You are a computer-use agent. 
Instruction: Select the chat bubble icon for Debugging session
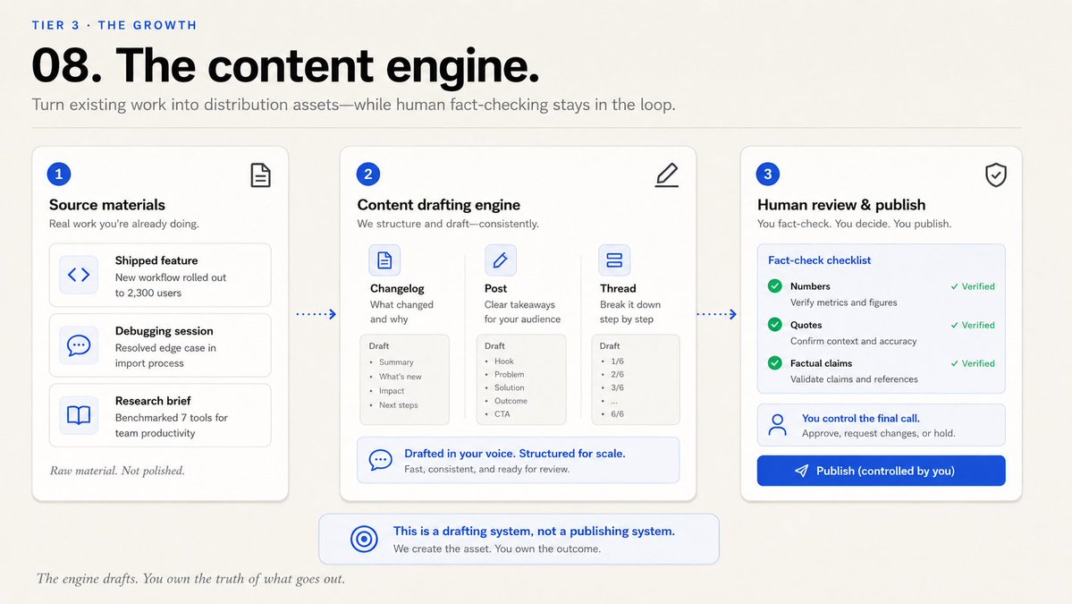tap(79, 345)
